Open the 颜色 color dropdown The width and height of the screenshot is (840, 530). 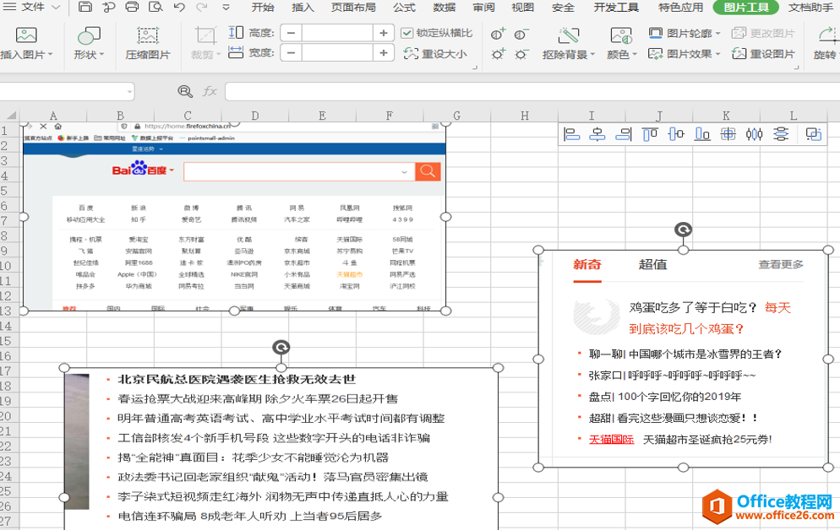tap(622, 44)
